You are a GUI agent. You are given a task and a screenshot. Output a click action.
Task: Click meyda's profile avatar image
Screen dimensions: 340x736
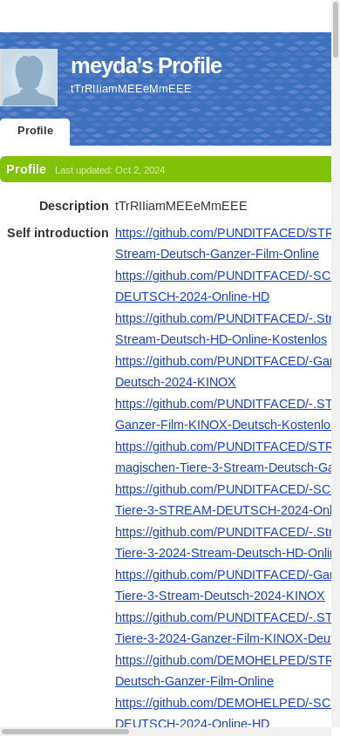pos(29,78)
